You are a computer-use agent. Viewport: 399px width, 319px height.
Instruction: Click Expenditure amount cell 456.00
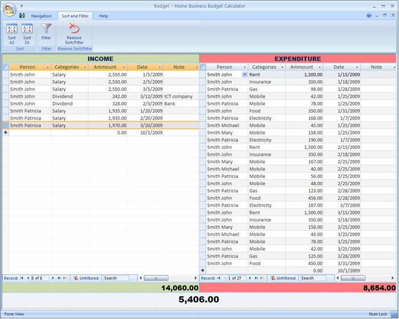[304, 198]
